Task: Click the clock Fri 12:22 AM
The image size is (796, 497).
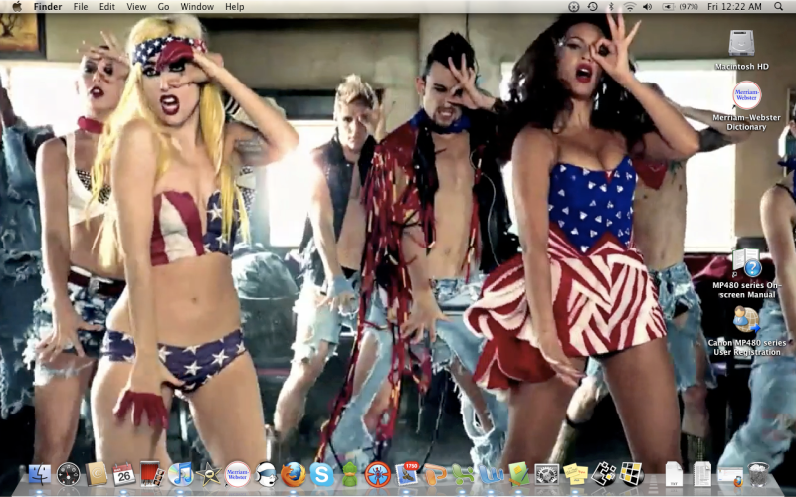Action: click(734, 7)
